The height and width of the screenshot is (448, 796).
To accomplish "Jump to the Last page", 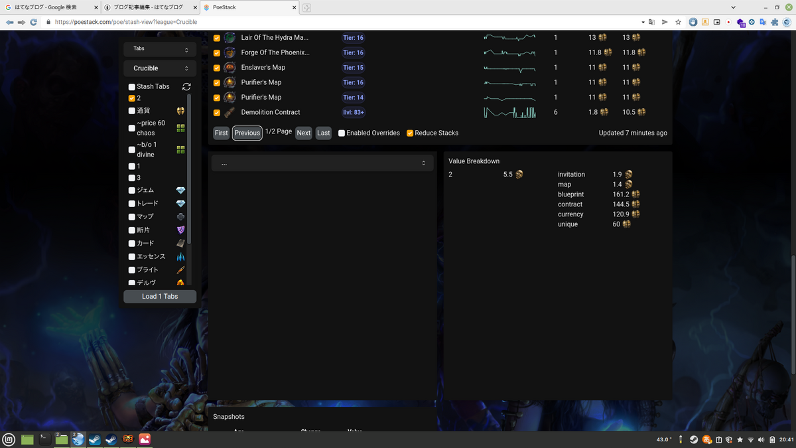I will [324, 133].
